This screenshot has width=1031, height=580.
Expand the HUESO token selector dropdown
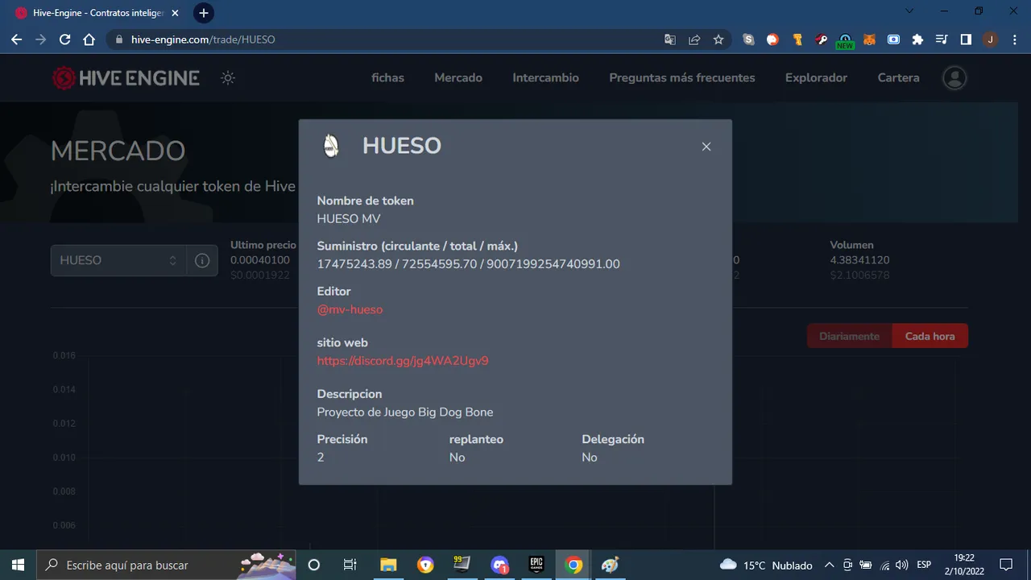click(x=118, y=260)
